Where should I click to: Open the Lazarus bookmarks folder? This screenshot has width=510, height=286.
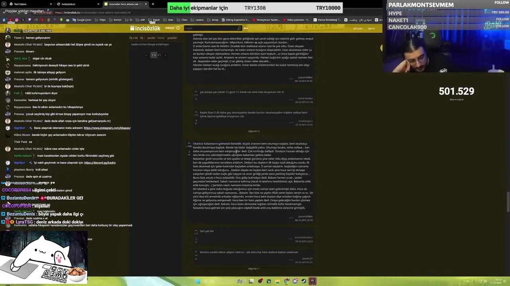[x=197, y=20]
